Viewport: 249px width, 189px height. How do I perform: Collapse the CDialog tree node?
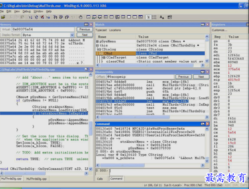point(99,50)
